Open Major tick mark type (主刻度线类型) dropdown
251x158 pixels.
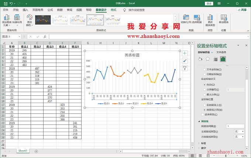[x=239, y=131]
